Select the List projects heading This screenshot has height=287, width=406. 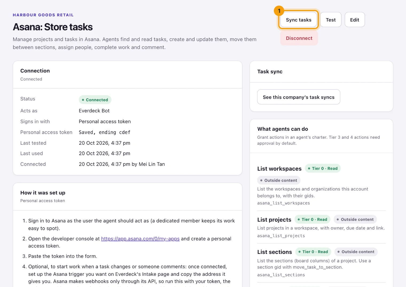(x=274, y=220)
